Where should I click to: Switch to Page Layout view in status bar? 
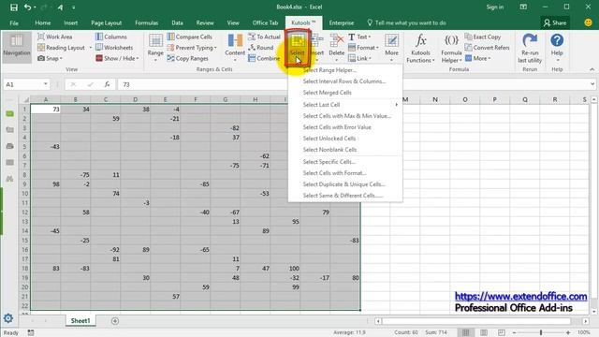coord(484,332)
